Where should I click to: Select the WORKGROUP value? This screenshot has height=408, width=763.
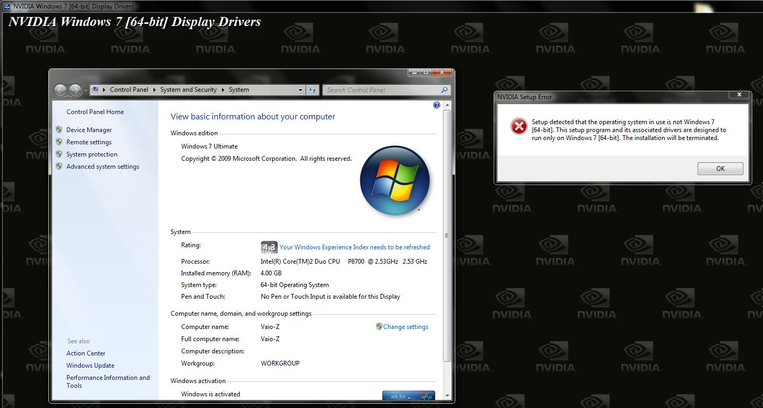pyautogui.click(x=280, y=363)
